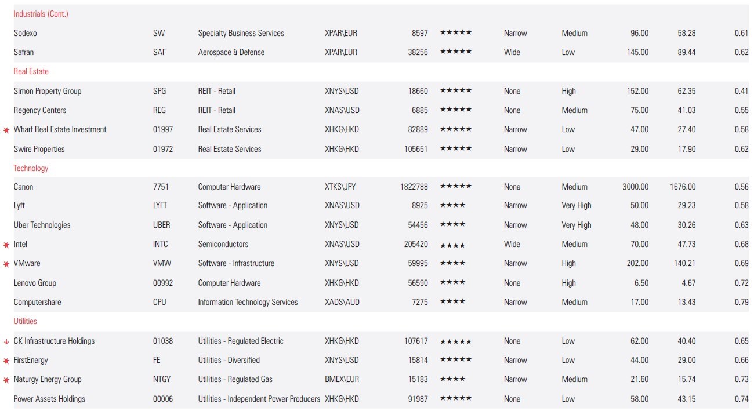Click the red star marker beside Naturgy Energy Group
The height and width of the screenshot is (411, 754).
click(6, 380)
